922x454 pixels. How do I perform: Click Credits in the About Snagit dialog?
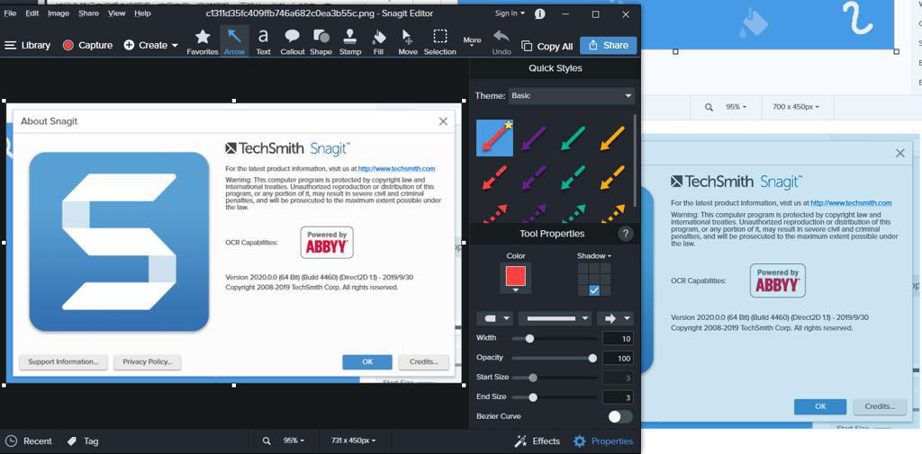424,361
